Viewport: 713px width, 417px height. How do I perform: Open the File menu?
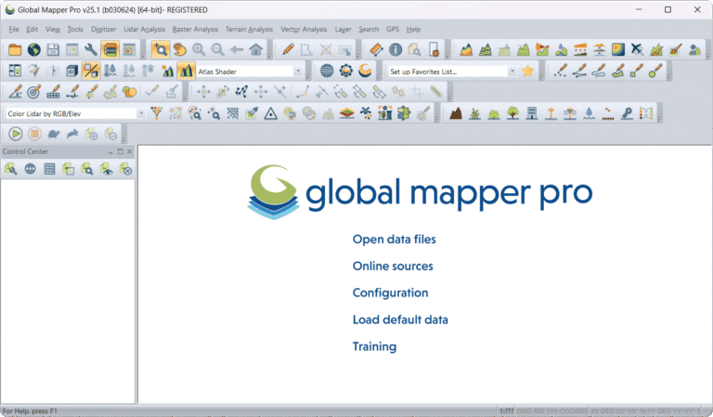click(x=14, y=29)
